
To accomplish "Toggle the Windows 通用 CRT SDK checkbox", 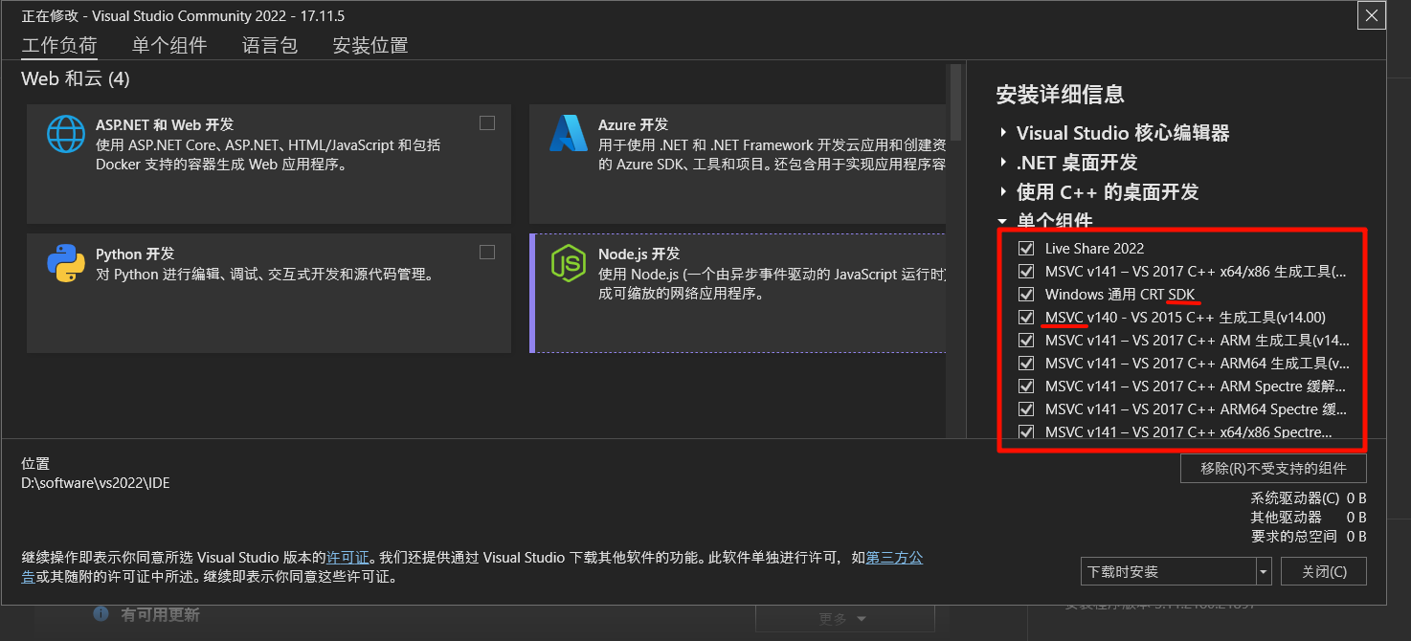I will 1026,294.
